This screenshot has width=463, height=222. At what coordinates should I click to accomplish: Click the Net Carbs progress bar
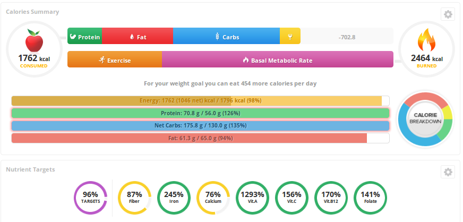[x=200, y=126]
